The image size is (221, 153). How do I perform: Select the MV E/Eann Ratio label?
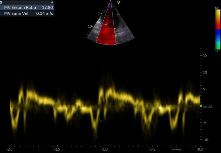20,7
